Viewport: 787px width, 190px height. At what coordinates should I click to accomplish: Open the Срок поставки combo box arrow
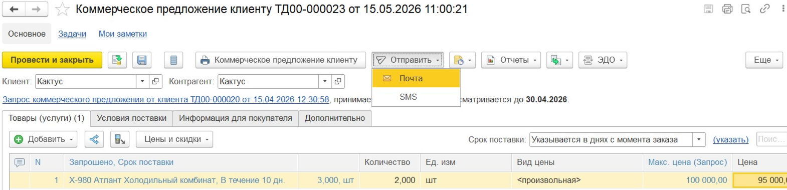pos(699,139)
